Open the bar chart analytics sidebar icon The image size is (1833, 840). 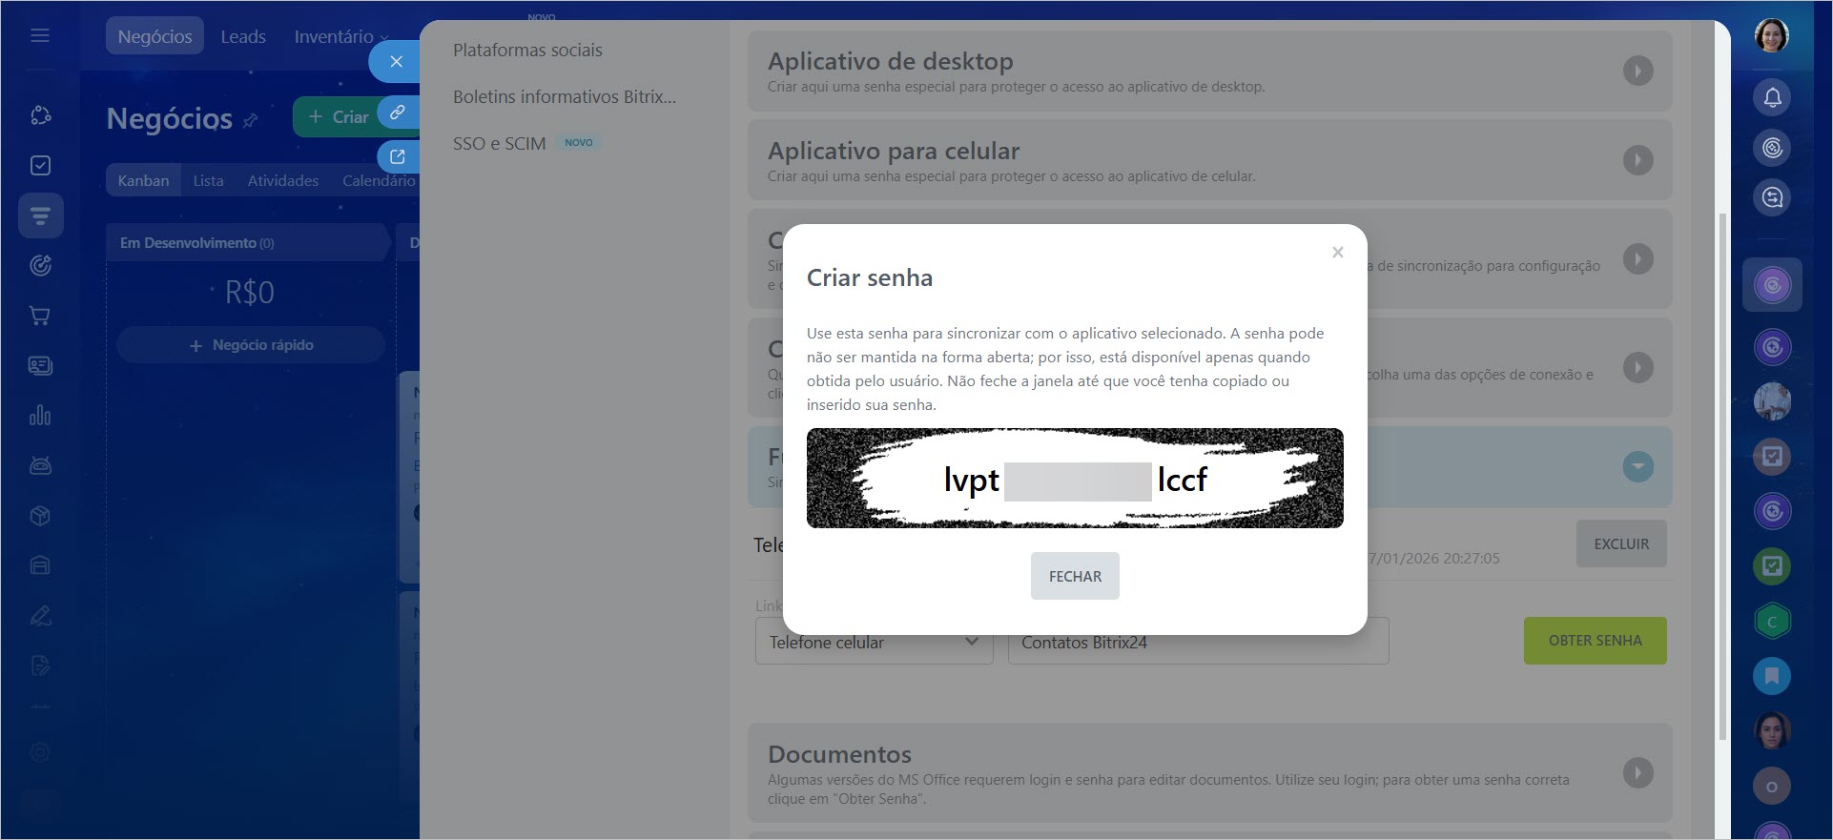click(40, 416)
